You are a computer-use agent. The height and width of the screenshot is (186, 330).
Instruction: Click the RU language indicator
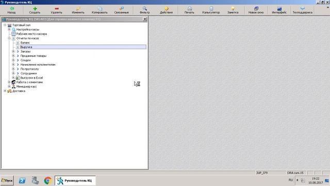[291, 180]
